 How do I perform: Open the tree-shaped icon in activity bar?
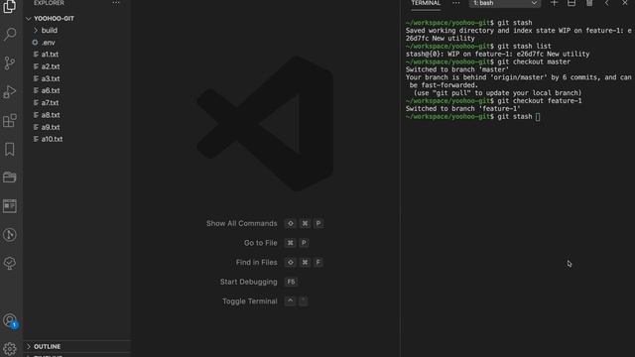click(x=10, y=263)
